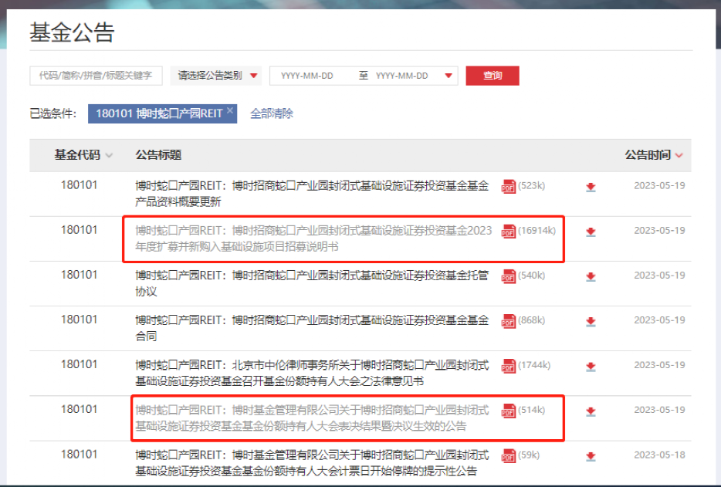
Task: Download the 523k 产品资料概要更新 file
Action: [x=591, y=187]
